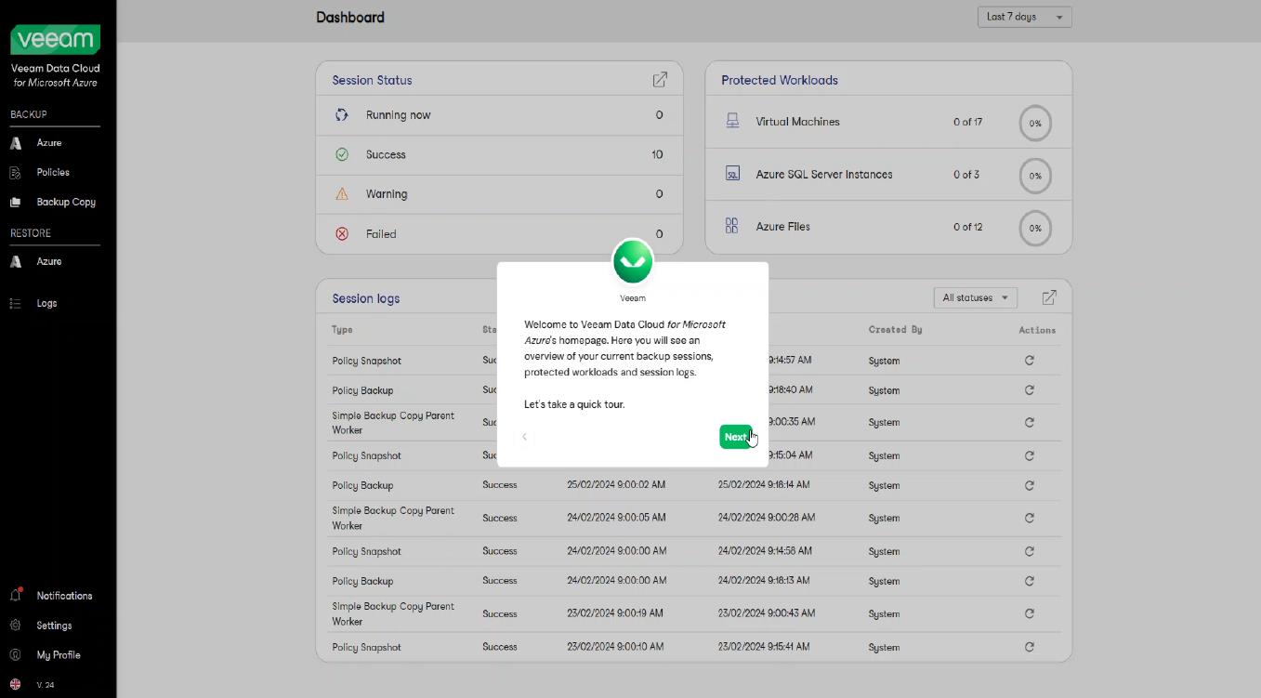Image resolution: width=1261 pixels, height=698 pixels.
Task: Click the retry icon for the session ending 24/02/2024 9:14:58 AM
Action: click(x=1029, y=551)
